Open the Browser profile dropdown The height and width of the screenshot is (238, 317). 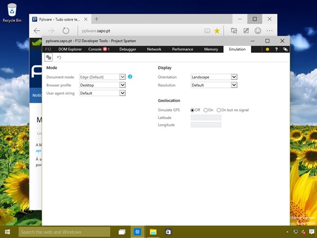102,85
